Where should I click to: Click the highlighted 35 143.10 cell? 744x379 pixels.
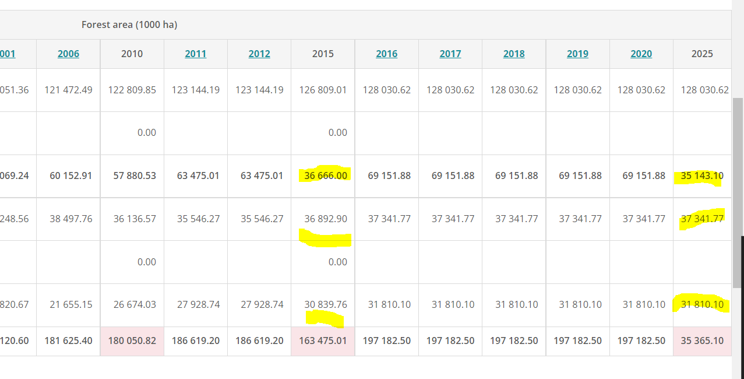[702, 176]
